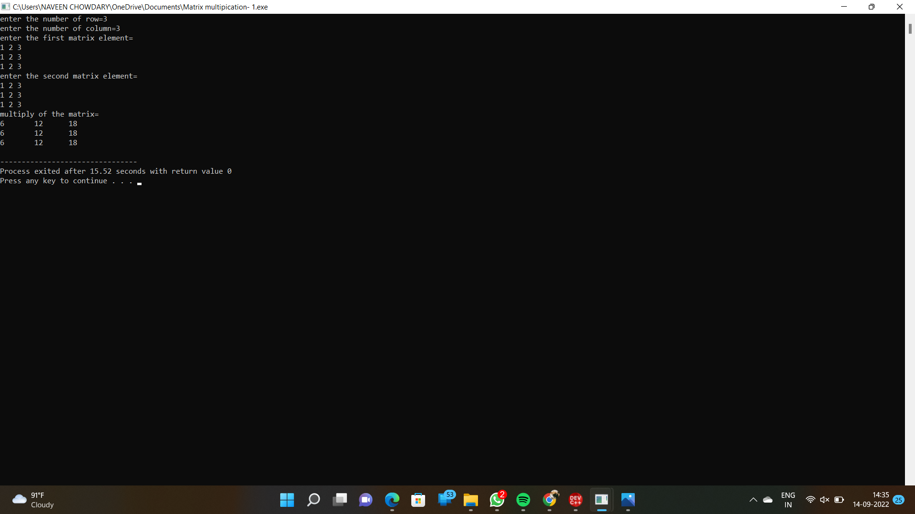Launch Google Chrome from the taskbar
915x514 pixels.
pos(549,500)
